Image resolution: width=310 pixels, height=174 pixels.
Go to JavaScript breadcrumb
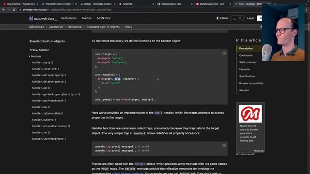point(56,27)
